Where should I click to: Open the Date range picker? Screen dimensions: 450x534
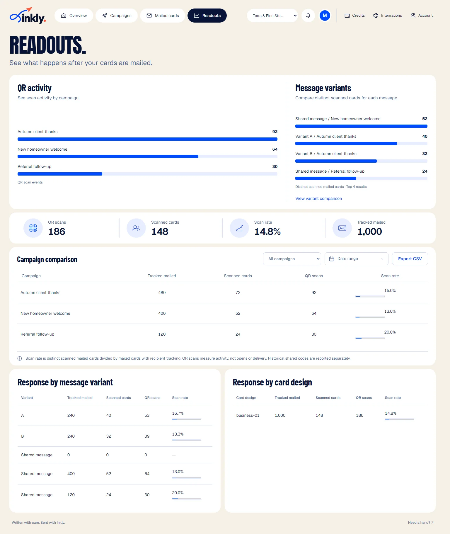(357, 259)
